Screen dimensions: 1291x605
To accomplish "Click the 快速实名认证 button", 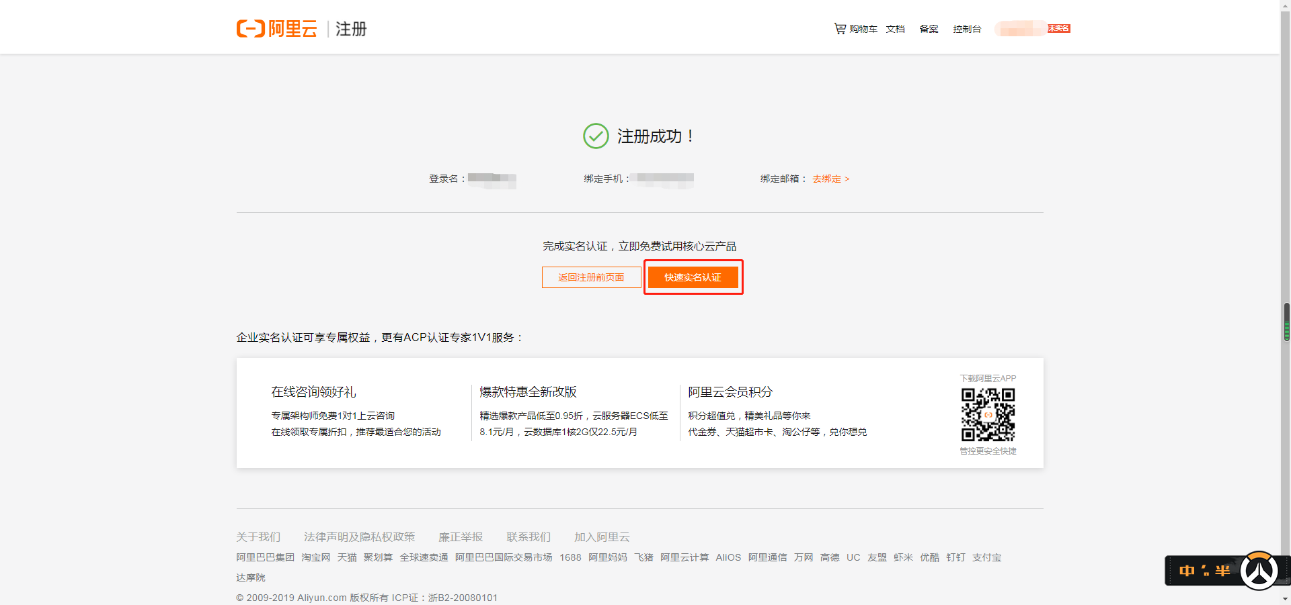I will click(693, 277).
